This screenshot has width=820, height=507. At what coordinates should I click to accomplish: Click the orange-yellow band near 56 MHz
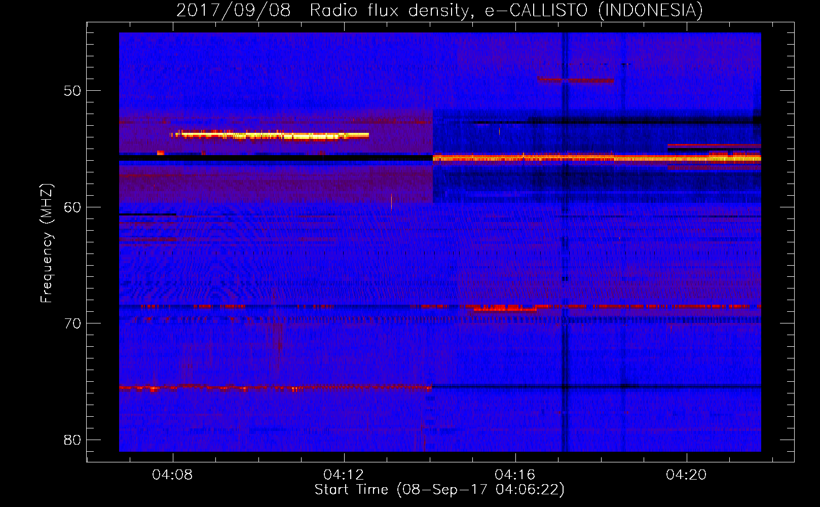(597, 159)
